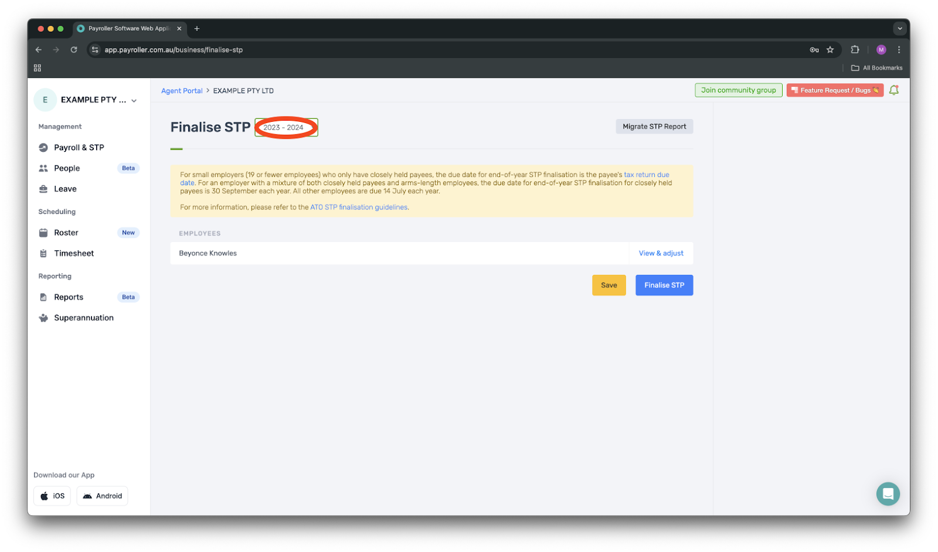Go forward in browser history
938x552 pixels.
tap(56, 50)
